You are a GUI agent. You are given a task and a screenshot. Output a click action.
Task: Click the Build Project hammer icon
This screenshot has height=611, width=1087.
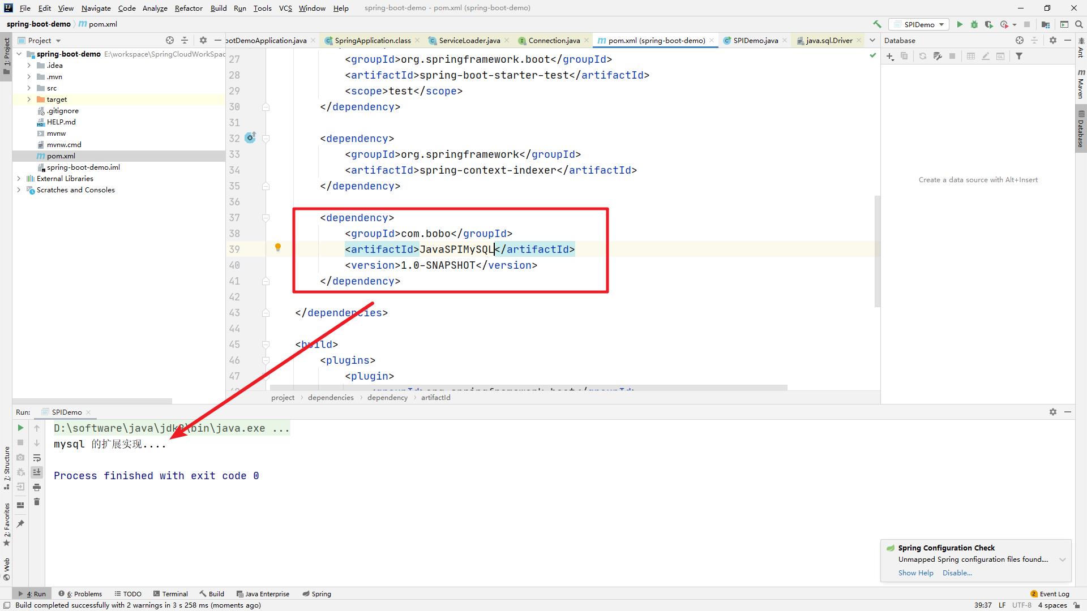[x=878, y=25]
